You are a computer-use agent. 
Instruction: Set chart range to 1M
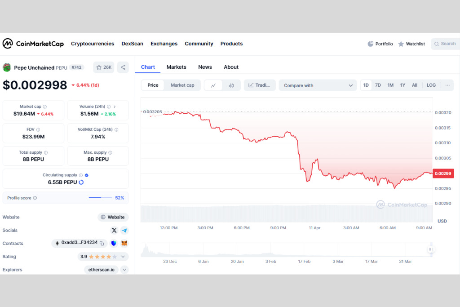[x=390, y=85]
